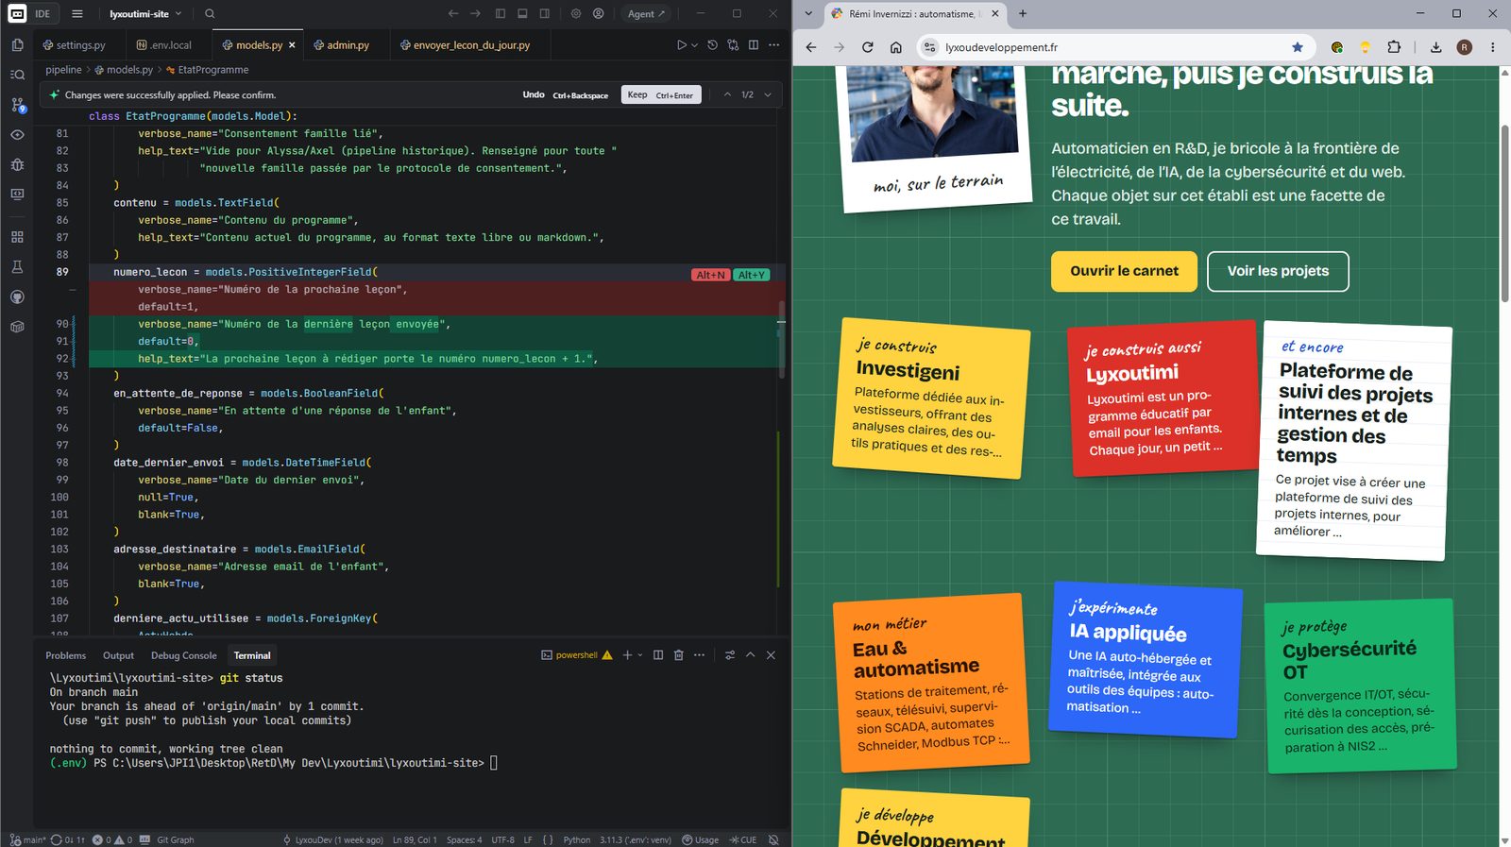Click the Chrome address bar URL

(1001, 47)
